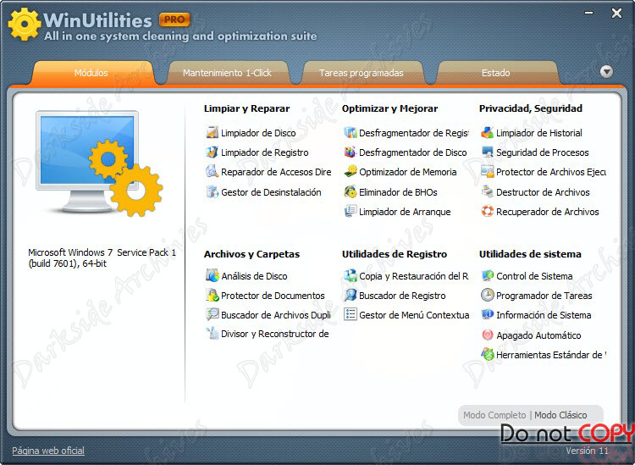The width and height of the screenshot is (635, 465).
Task: Open Programador de Tareas text link
Action: tap(544, 296)
